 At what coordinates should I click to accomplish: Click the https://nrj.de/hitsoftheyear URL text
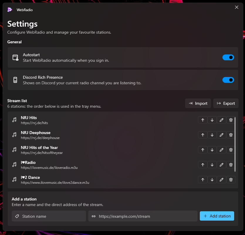tap(42, 153)
